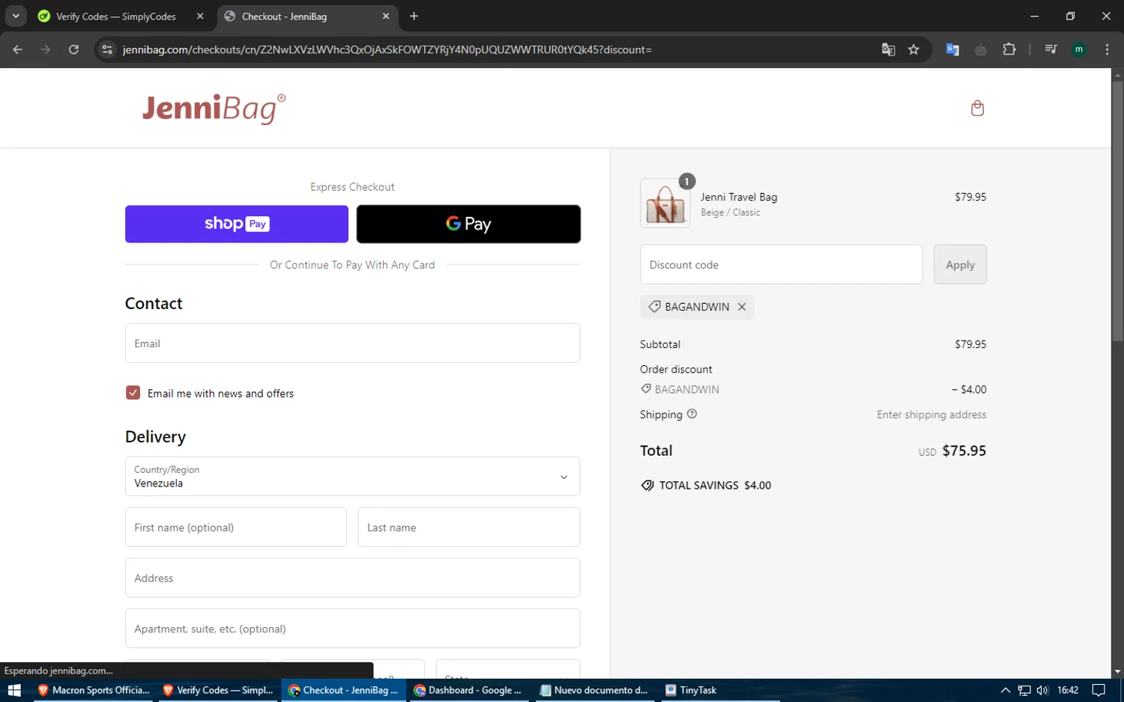Screen dimensions: 1124x702
Task: Remove the BAGANDWIN discount code tag
Action: click(742, 307)
